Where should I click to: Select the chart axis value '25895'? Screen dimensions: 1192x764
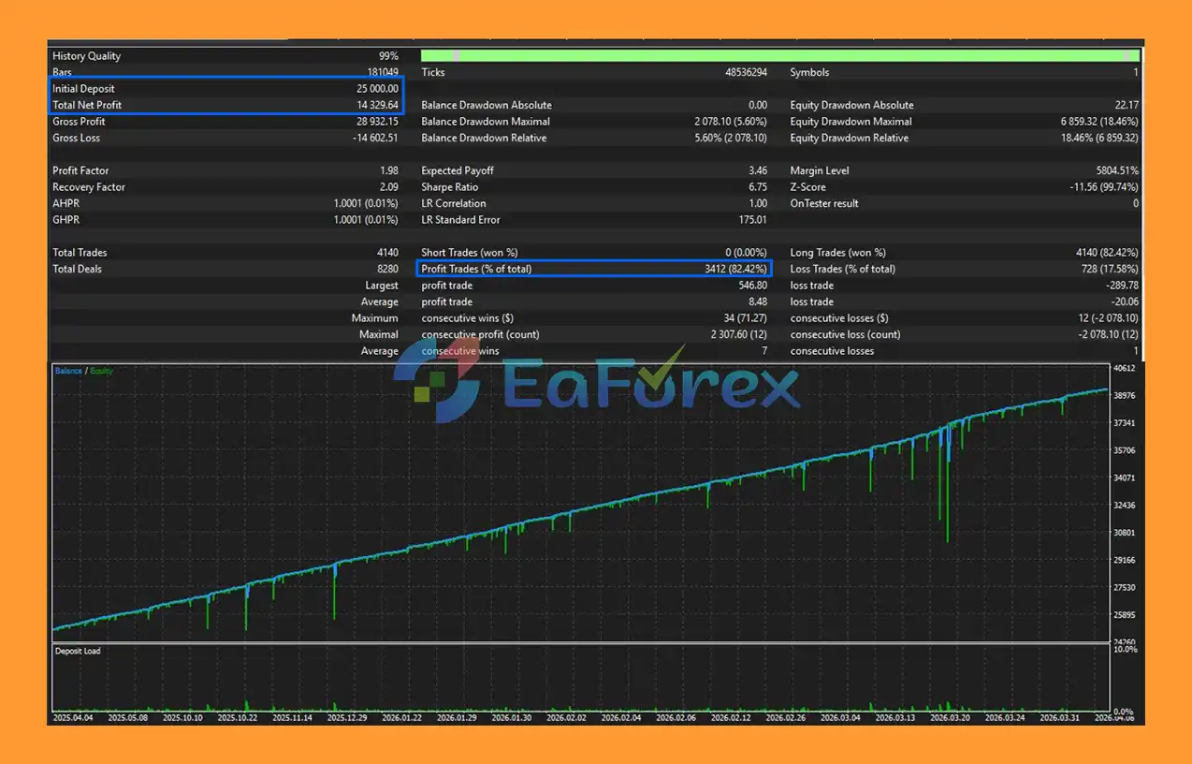[1126, 615]
